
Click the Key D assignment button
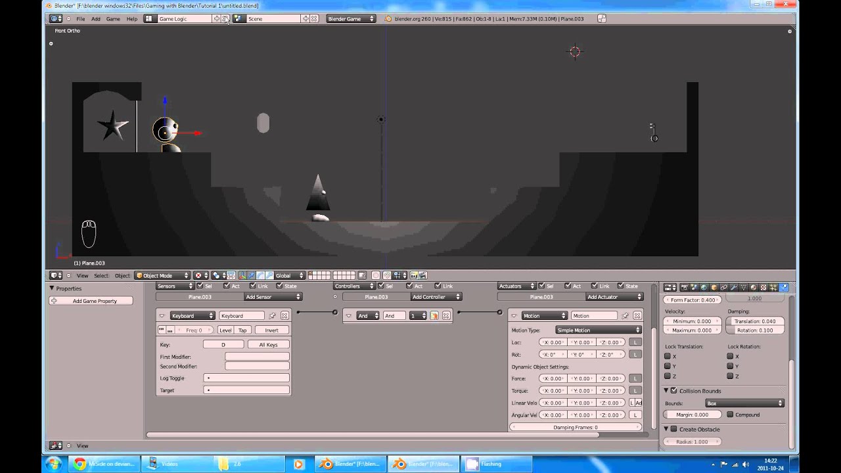[x=223, y=344]
